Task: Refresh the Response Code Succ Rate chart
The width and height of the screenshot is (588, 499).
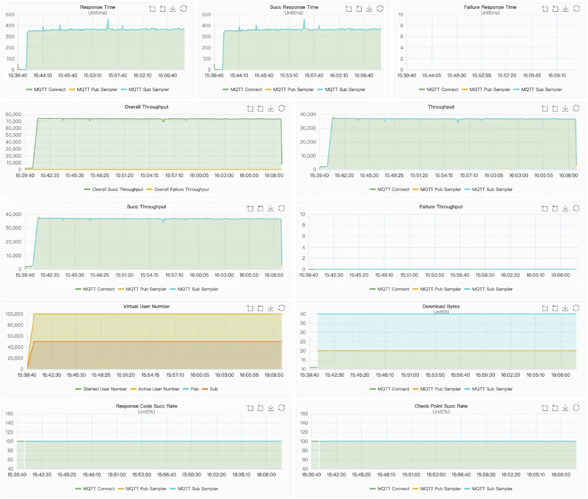Action: tap(281, 408)
